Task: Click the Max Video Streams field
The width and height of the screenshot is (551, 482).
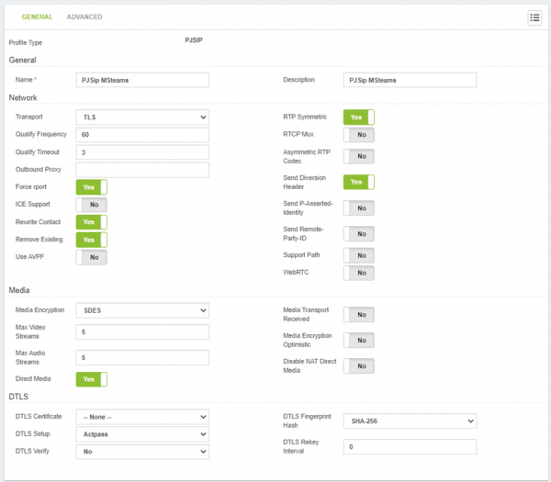Action: [142, 332]
